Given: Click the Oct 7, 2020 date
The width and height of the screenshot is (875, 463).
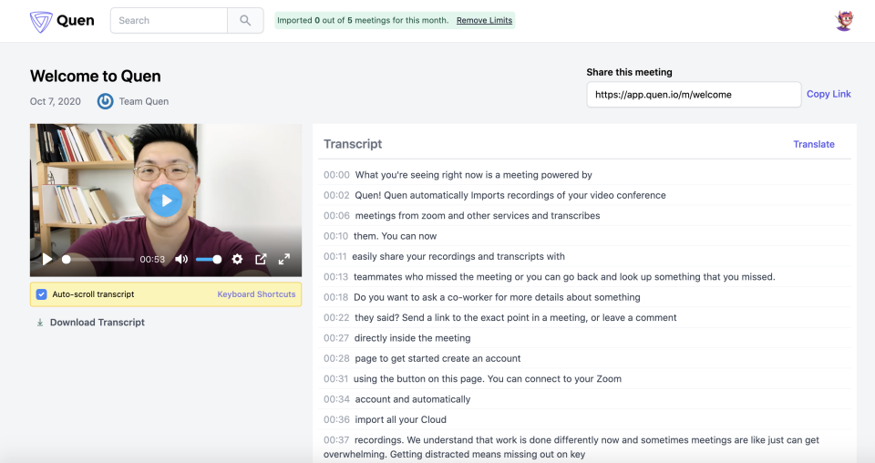Looking at the screenshot, I should 56,101.
